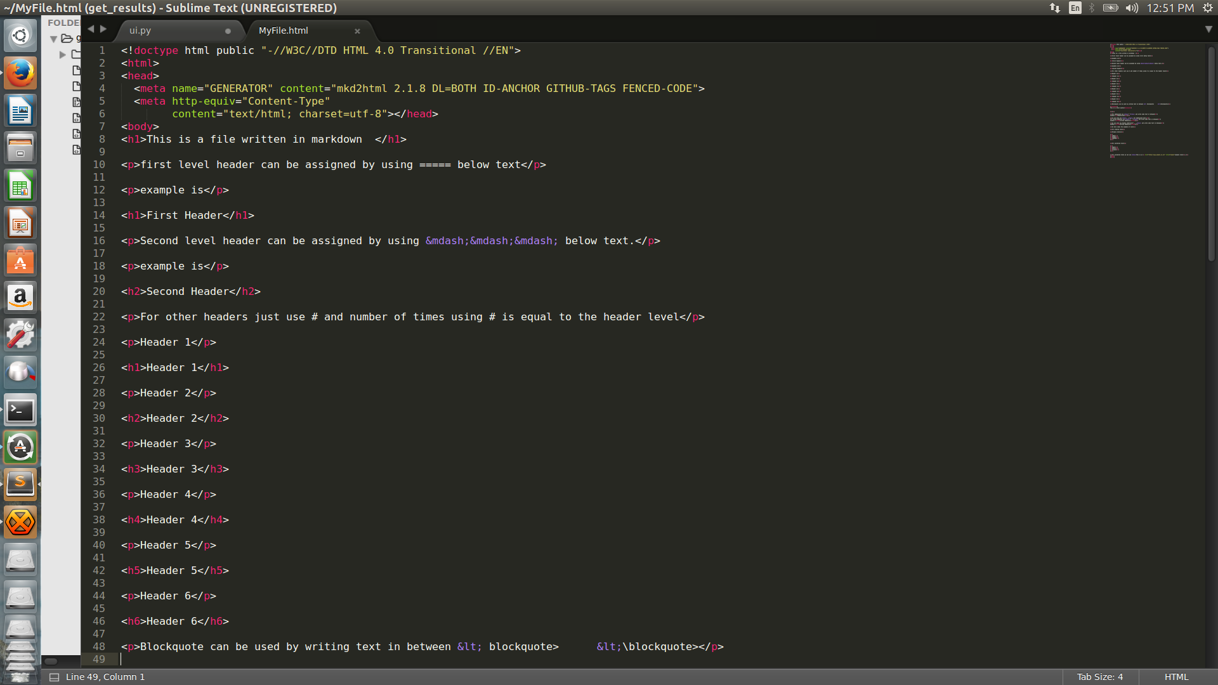Image resolution: width=1218 pixels, height=685 pixels.
Task: Click the minimap code preview
Action: coord(1149,100)
